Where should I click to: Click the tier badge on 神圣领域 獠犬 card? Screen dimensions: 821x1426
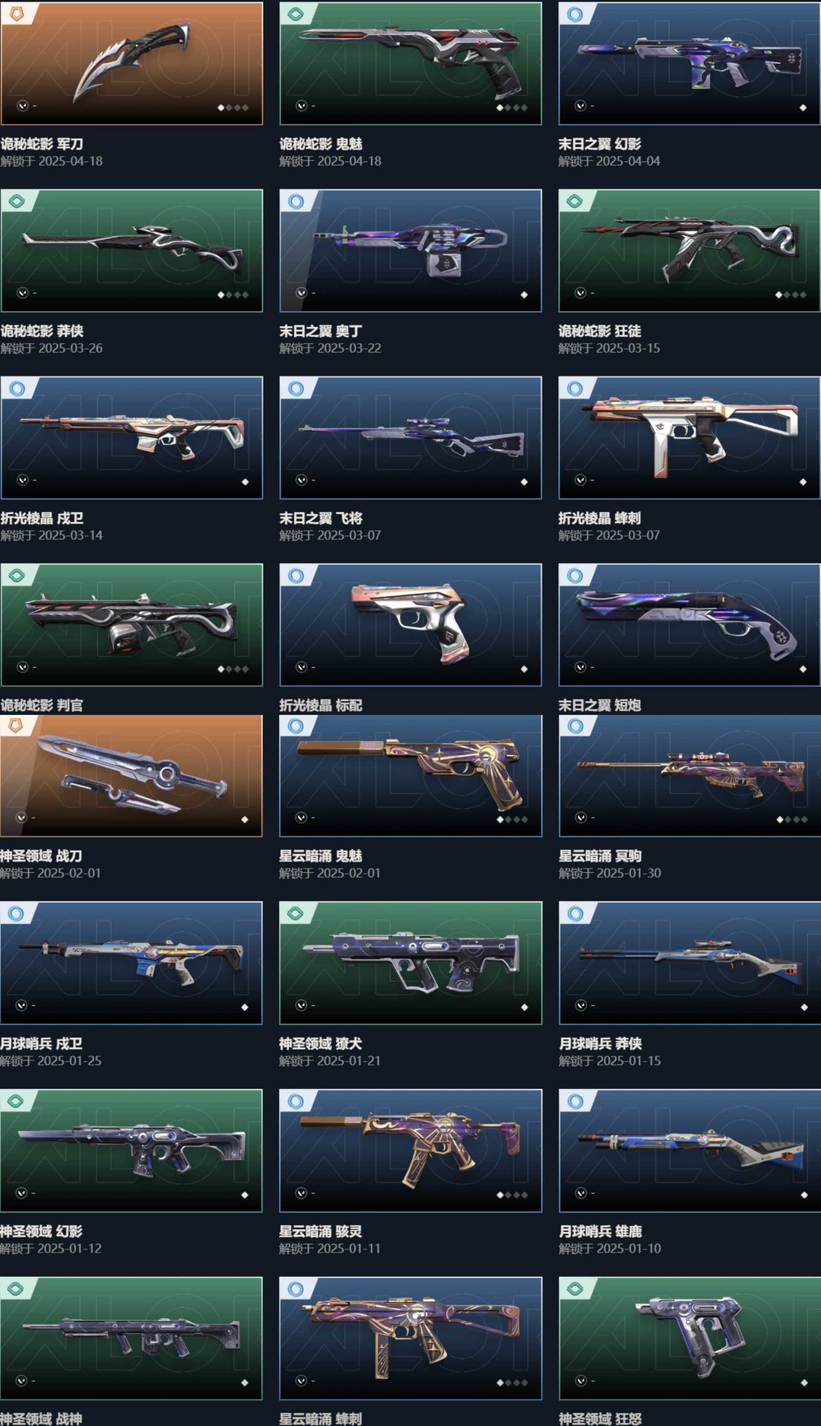(x=296, y=913)
